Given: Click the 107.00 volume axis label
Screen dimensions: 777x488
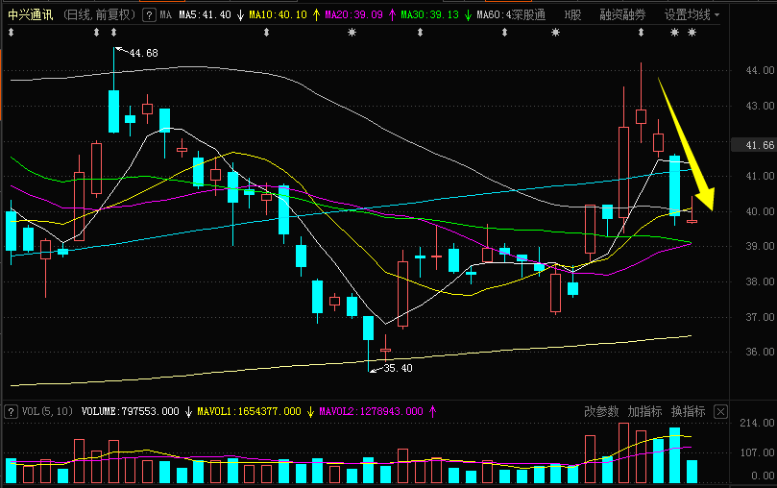Looking at the screenshot, I should [x=757, y=452].
